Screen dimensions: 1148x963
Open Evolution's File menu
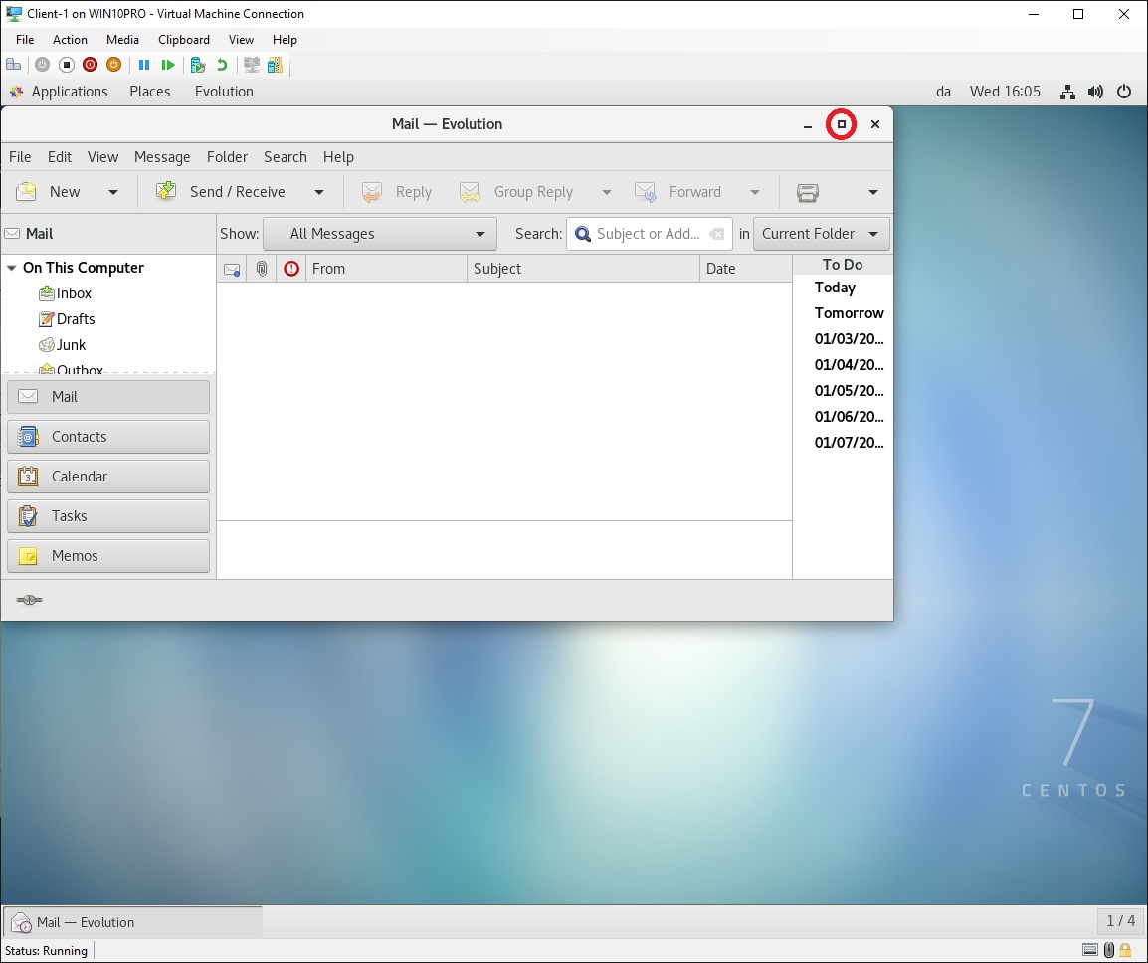tap(20, 157)
